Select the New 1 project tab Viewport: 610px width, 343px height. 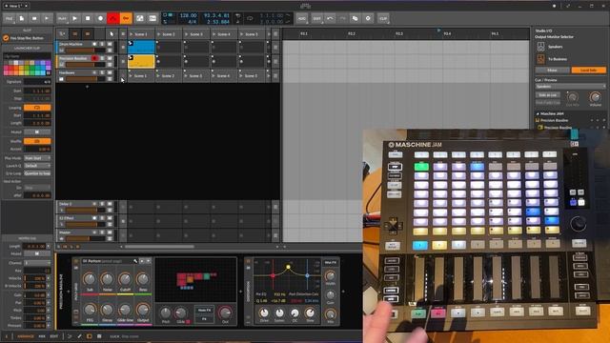pyautogui.click(x=15, y=6)
